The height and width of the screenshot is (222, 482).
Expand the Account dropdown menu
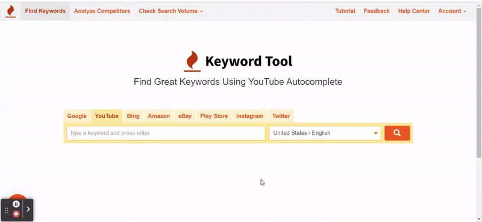(452, 11)
